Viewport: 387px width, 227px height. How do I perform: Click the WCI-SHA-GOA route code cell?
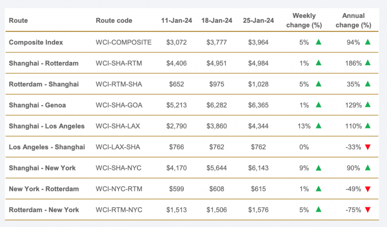(x=119, y=105)
